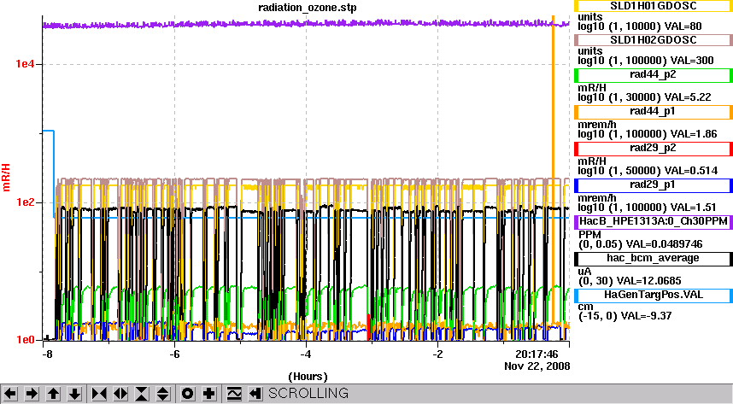Zoom in vertically with the hourglass triangles icon
The image size is (733, 404).
142,394
